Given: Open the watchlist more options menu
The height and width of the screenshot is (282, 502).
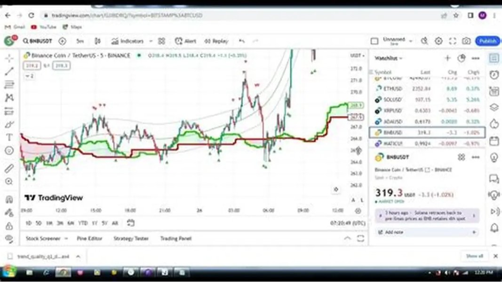Looking at the screenshot, I should pos(476,58).
